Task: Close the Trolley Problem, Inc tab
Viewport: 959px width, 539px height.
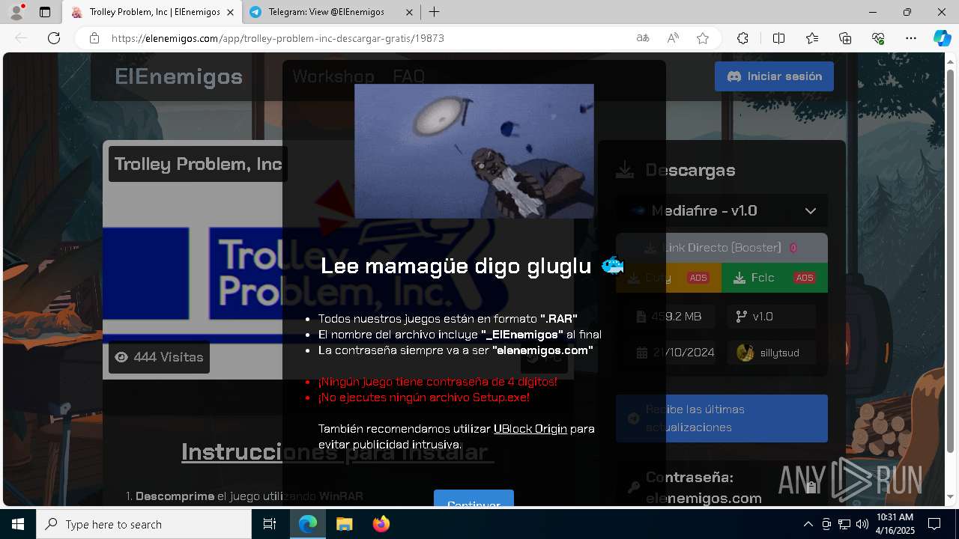Action: (x=230, y=12)
